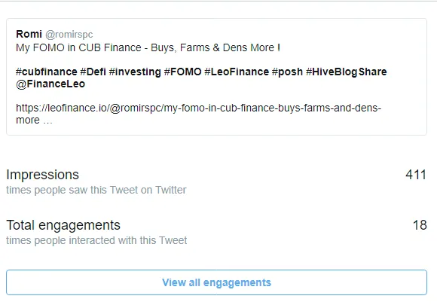
Task: Open the Romi profile name
Action: pyautogui.click(x=29, y=34)
